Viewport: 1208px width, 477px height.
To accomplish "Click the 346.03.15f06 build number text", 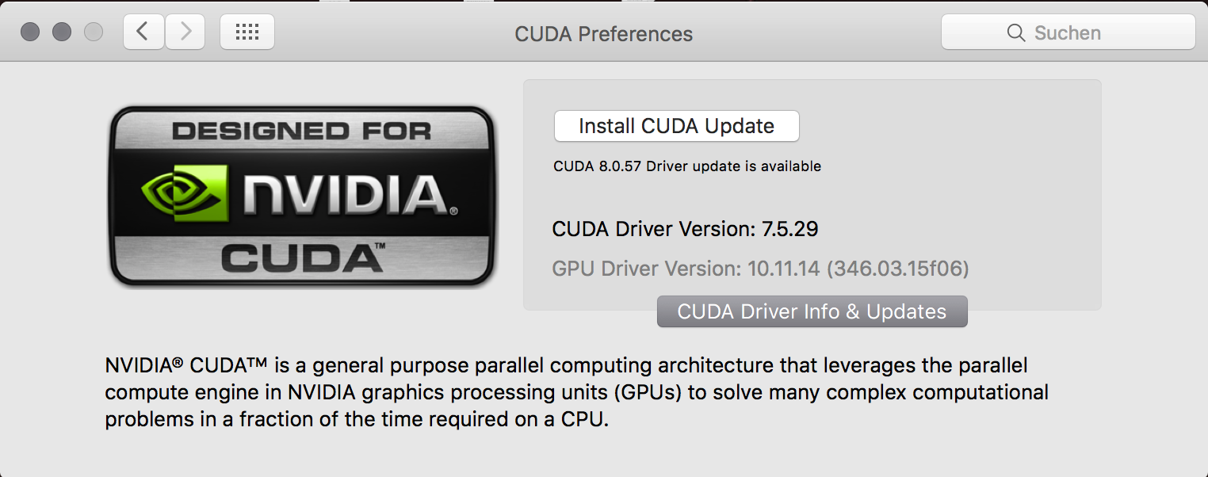I will [x=897, y=269].
